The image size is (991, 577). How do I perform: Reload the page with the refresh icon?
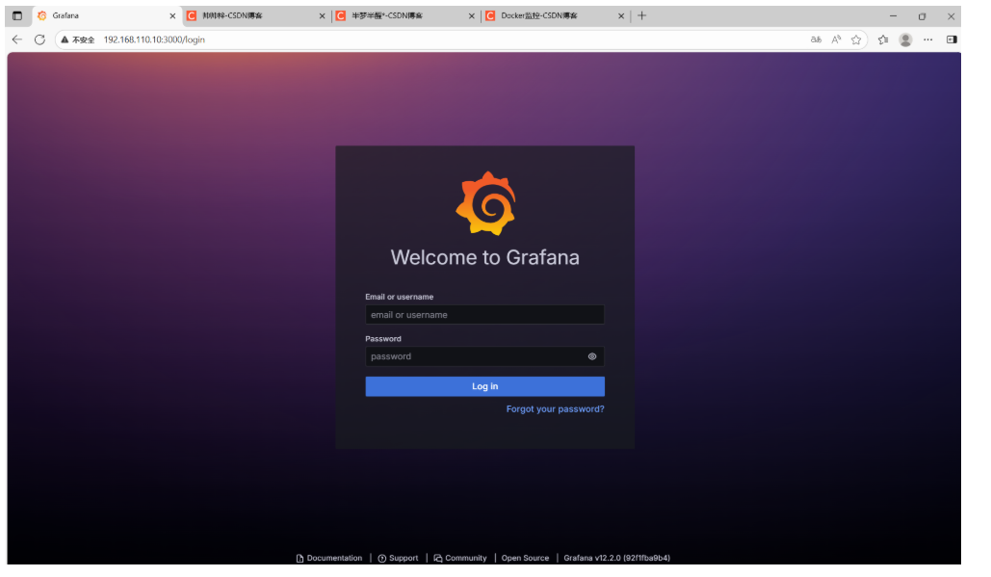[x=39, y=39]
